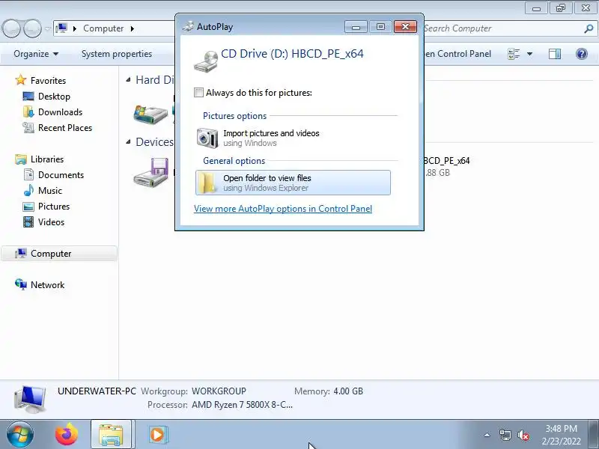Click the Music note icon
599x449 pixels.
(28, 190)
